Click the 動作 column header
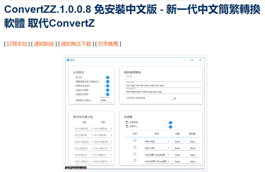The height and width of the screenshot is (172, 265). (x=157, y=134)
